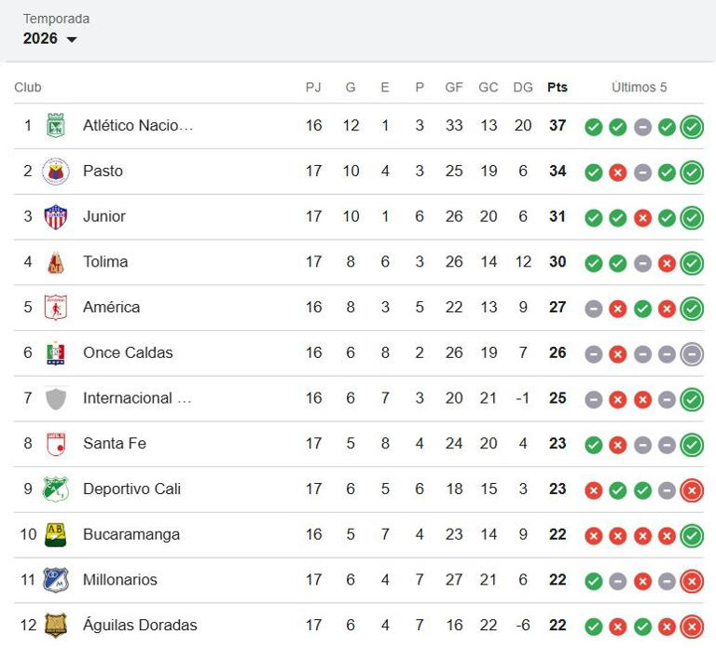Viewport: 716px width, 648px height.
Task: Open the Temporada 2026 season dropdown
Action: pyautogui.click(x=49, y=38)
